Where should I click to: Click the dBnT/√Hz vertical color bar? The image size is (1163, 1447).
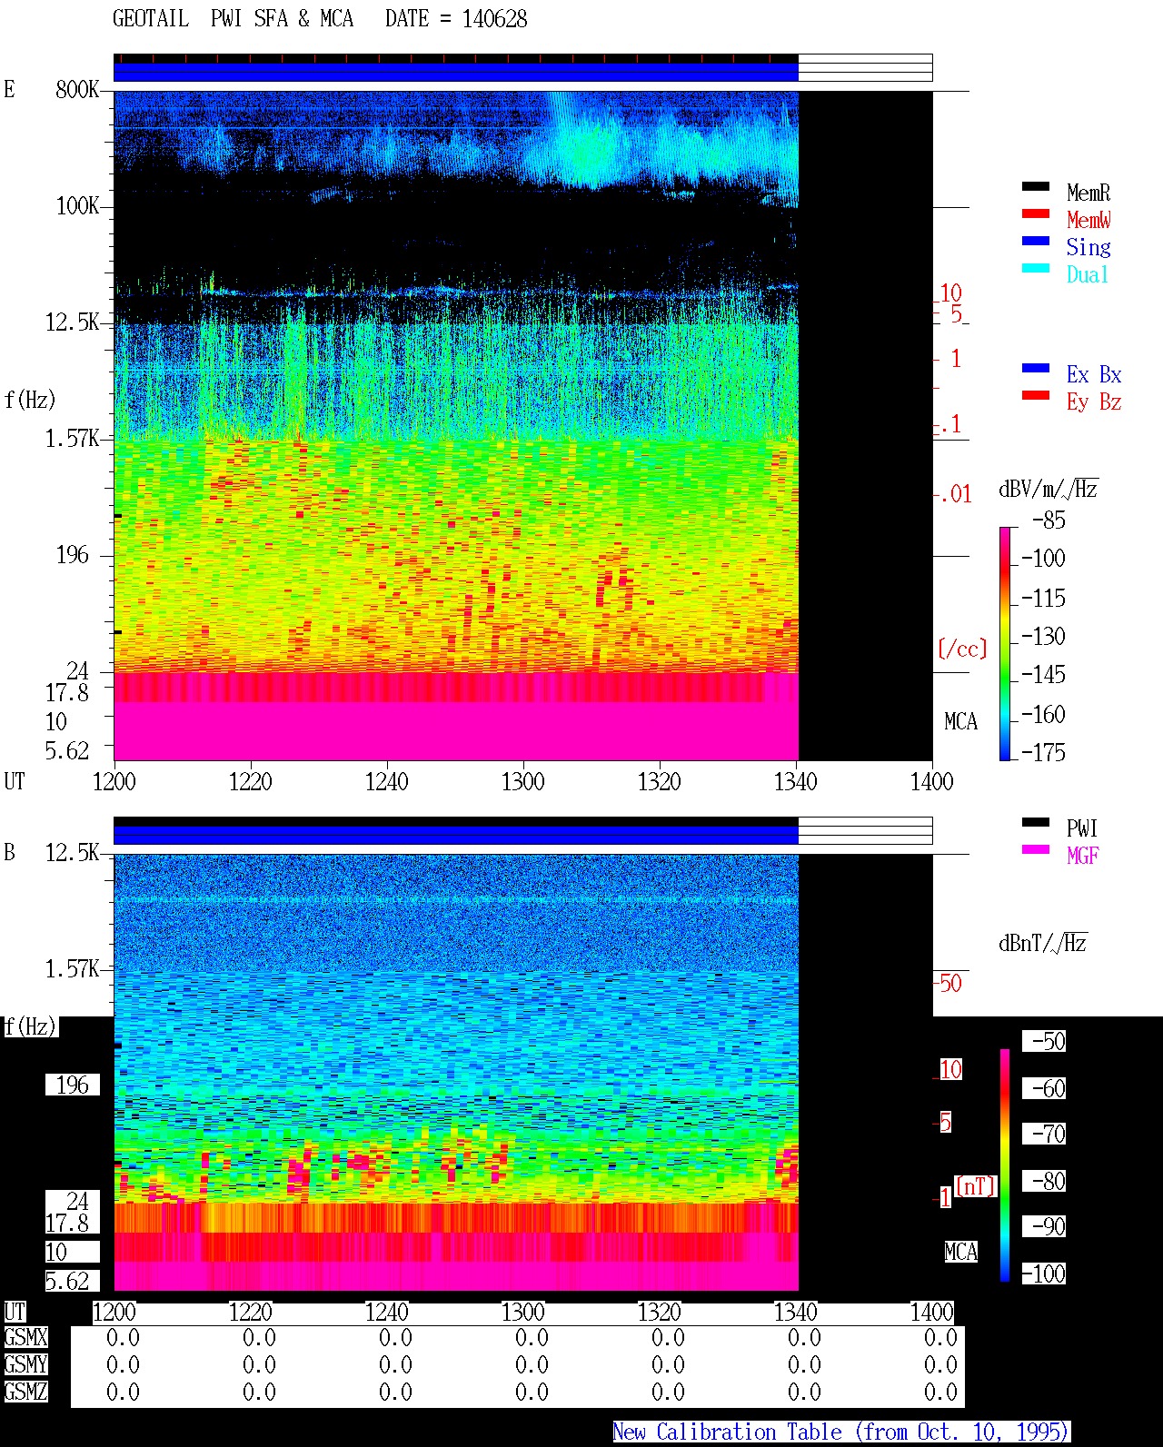click(1005, 1165)
